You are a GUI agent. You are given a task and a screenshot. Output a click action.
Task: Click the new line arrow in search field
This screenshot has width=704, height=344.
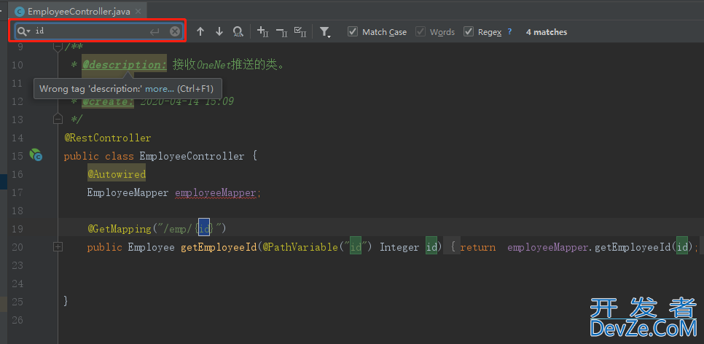[x=155, y=31]
